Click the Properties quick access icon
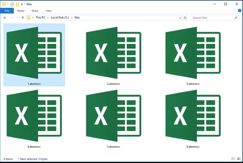The height and width of the screenshot is (163, 243). [x=12, y=4]
